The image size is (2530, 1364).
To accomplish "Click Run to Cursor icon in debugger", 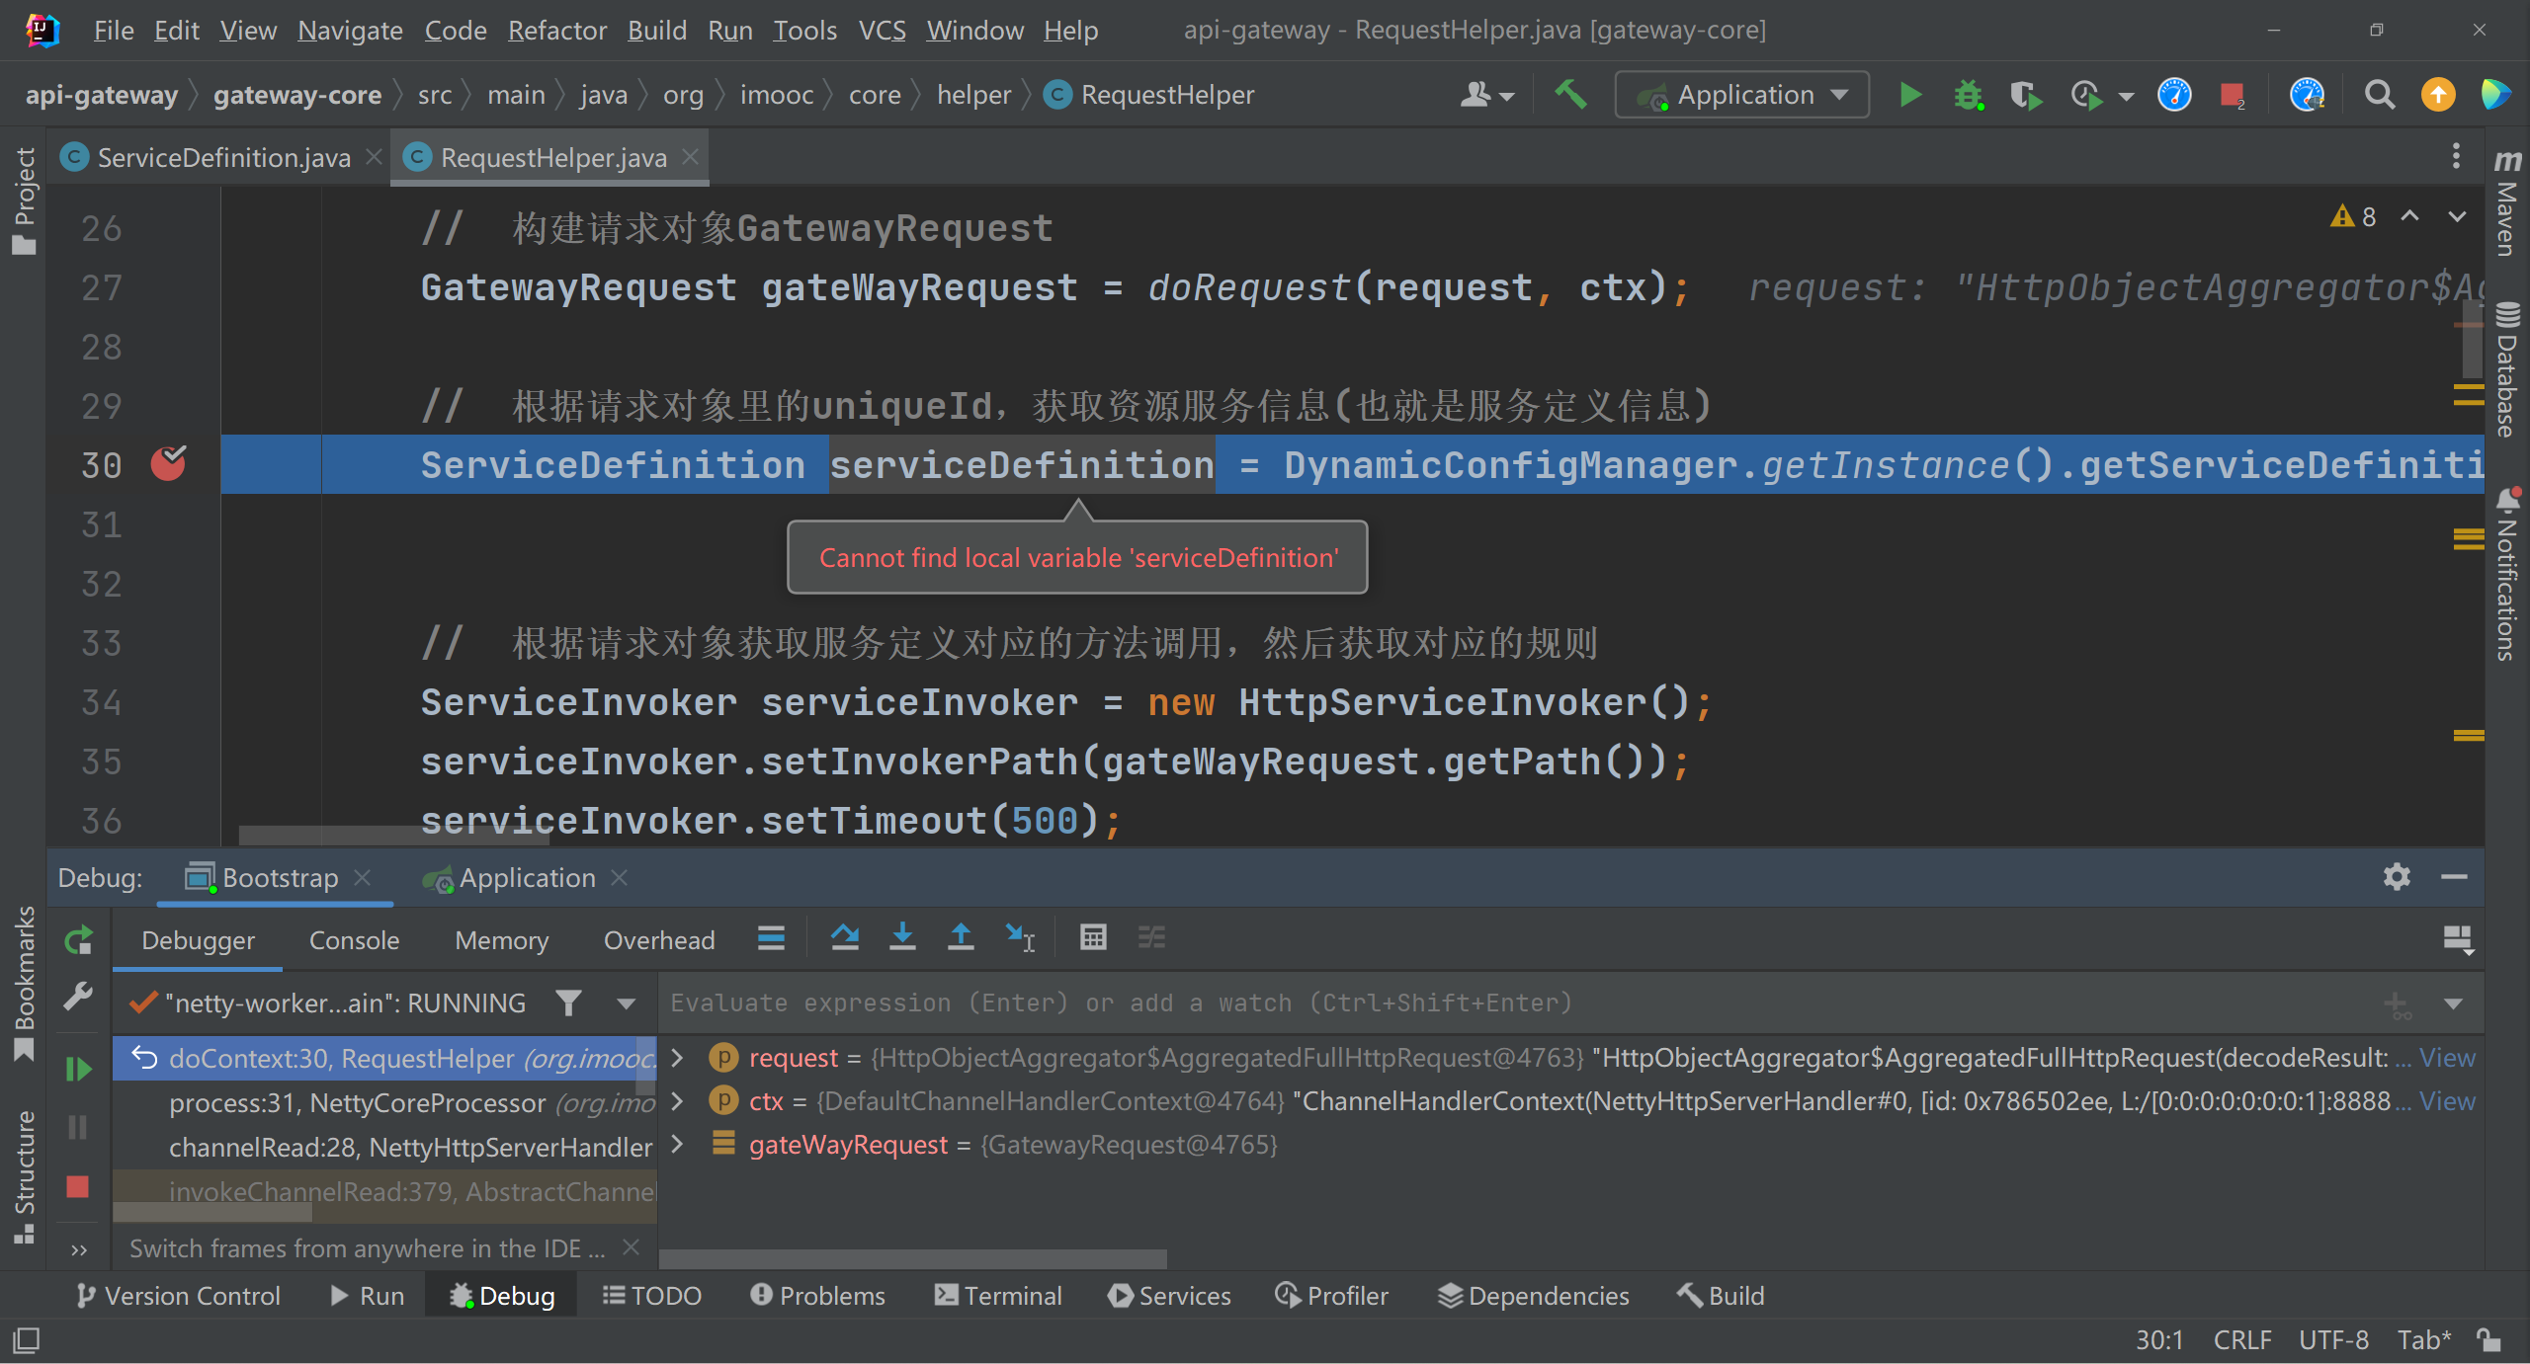I will pos(1019,937).
